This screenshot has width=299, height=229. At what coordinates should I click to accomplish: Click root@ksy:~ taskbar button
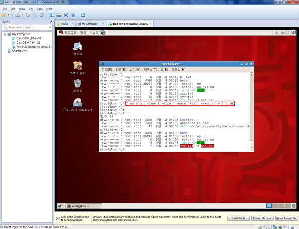click(84, 206)
